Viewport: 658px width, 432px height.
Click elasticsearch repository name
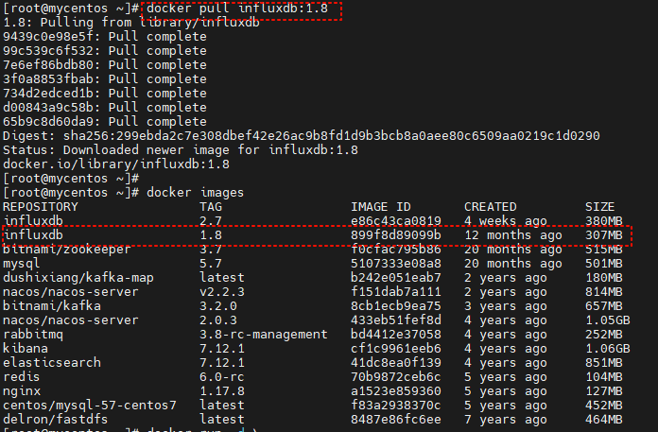pos(52,363)
